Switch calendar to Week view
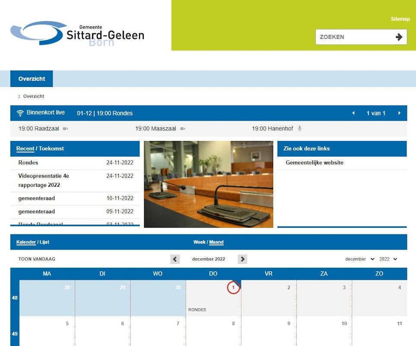The width and height of the screenshot is (416, 346). click(199, 242)
